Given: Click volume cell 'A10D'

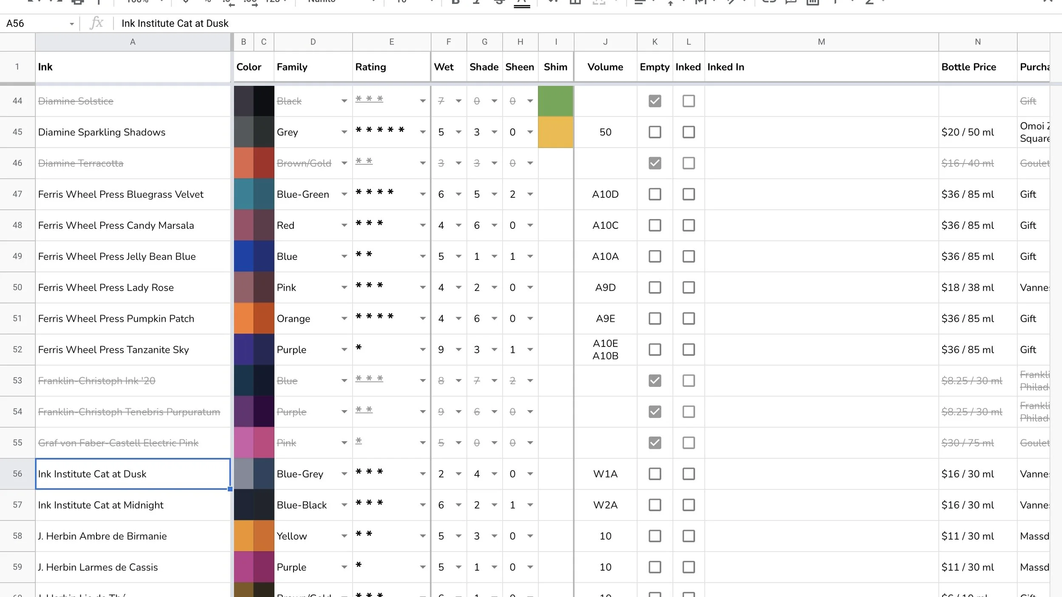Looking at the screenshot, I should point(605,194).
